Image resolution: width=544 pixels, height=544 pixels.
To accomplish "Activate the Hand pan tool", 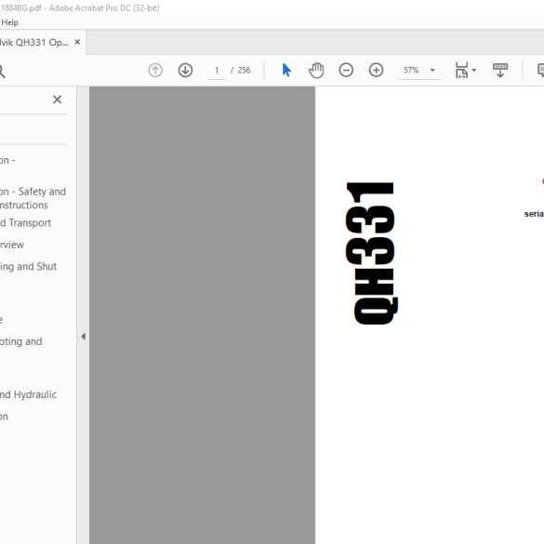I will pos(316,71).
